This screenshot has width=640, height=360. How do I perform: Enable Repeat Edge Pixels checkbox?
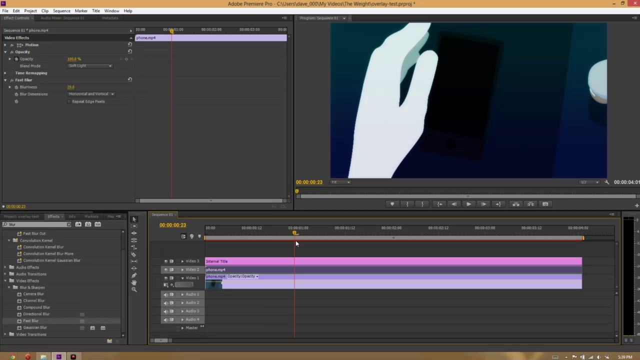tap(69, 101)
